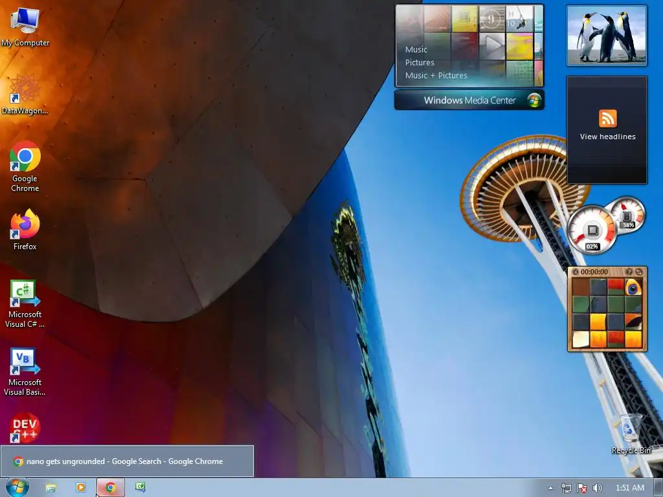Click the Media Center green orb logo

click(534, 100)
